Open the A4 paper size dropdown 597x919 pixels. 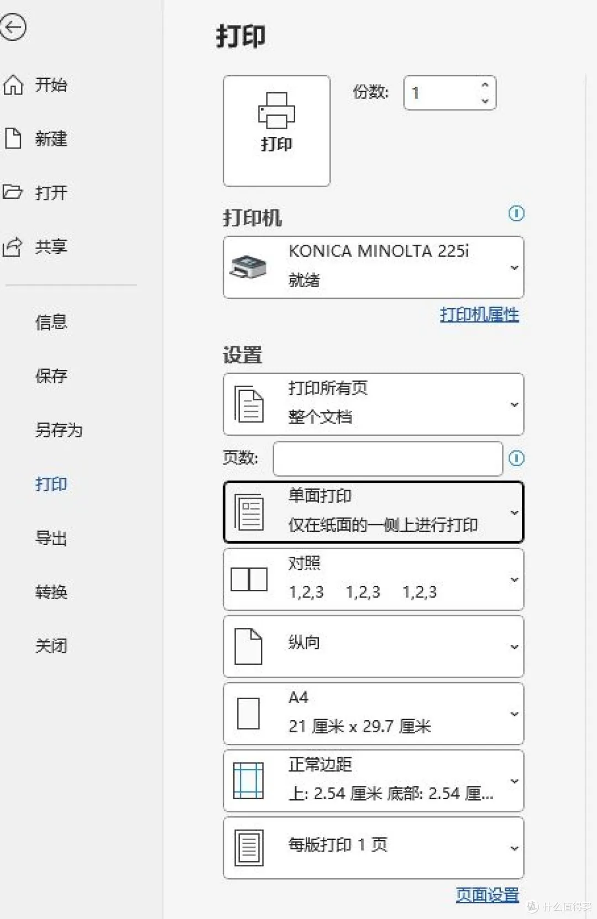[x=373, y=714]
